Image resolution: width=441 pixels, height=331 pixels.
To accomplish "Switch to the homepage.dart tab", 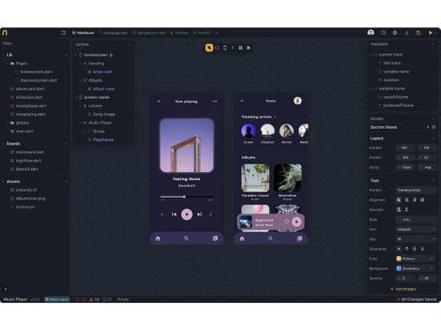I will point(113,33).
